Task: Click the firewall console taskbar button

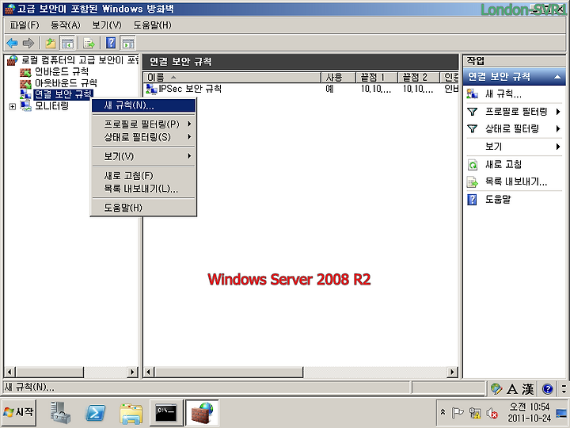Action: coord(202,413)
